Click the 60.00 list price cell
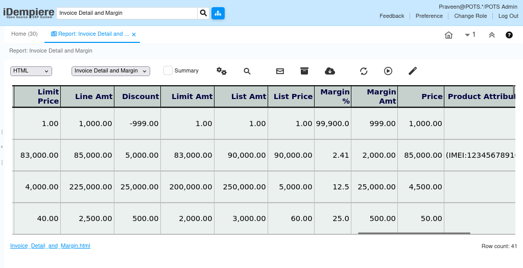523x268 pixels. (291, 218)
